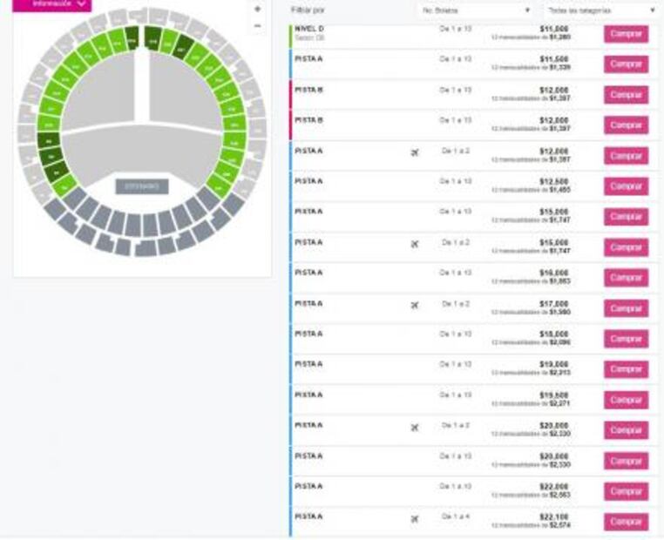Buy the PISTA A $16,000 ticket
Screen dimensions: 664x540
coord(626,278)
